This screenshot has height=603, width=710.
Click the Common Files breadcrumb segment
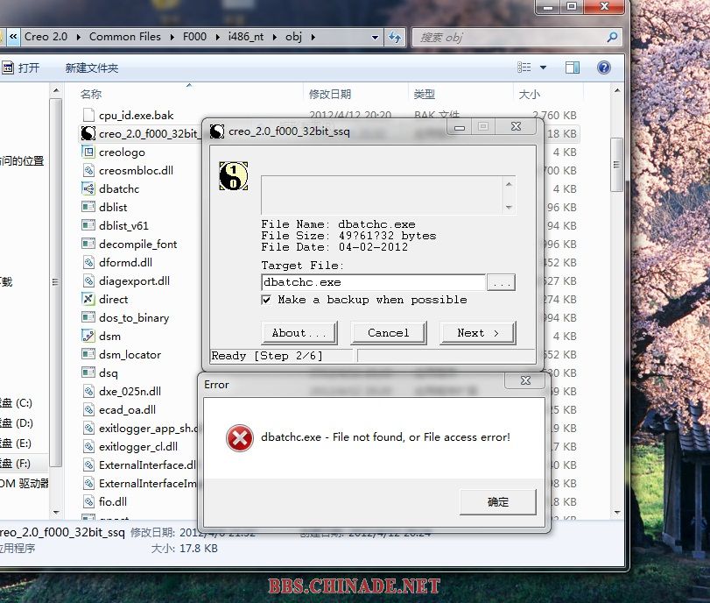125,37
